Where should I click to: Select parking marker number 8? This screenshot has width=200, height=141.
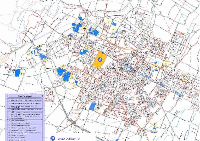(x=155, y=124)
